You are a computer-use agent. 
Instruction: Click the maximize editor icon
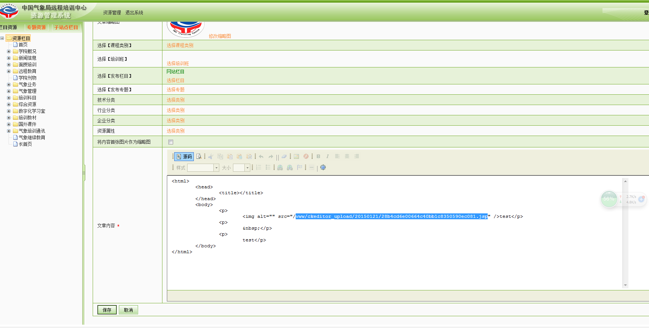click(x=323, y=167)
